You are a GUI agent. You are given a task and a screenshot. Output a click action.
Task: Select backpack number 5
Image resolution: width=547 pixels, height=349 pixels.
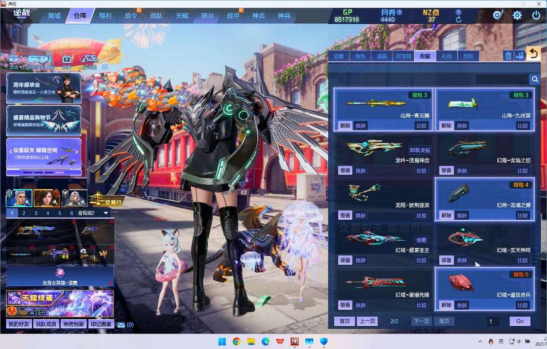coord(60,213)
